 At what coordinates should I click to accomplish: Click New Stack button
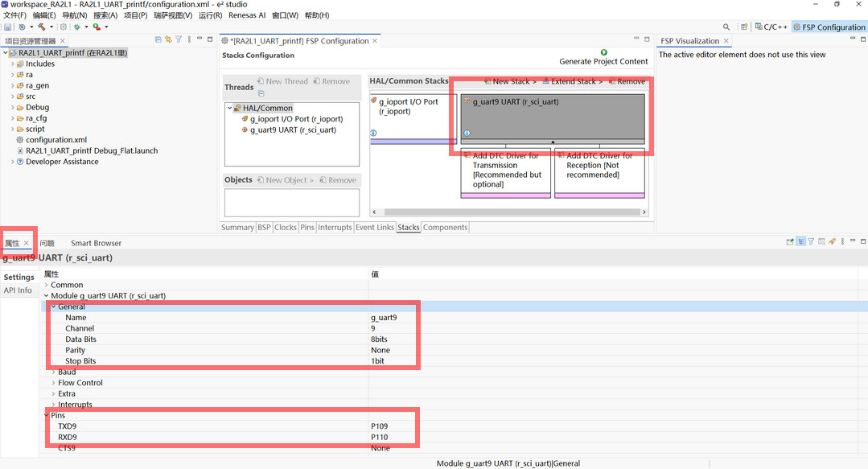510,81
